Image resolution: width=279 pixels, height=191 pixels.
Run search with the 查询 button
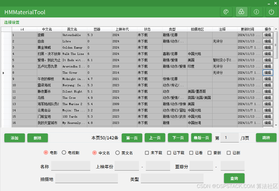[x=234, y=178]
